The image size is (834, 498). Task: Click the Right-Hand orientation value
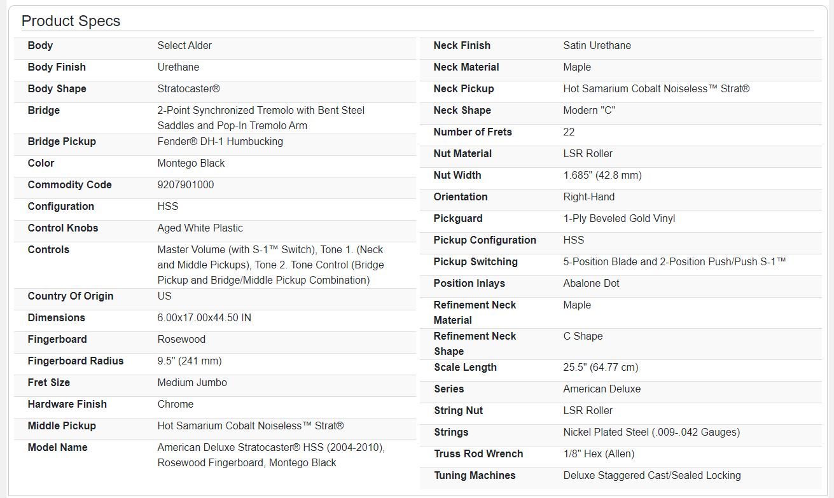589,197
